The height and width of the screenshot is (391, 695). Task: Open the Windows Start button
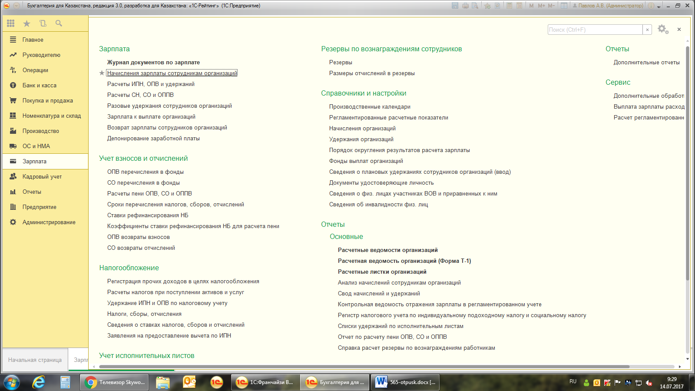[12, 382]
